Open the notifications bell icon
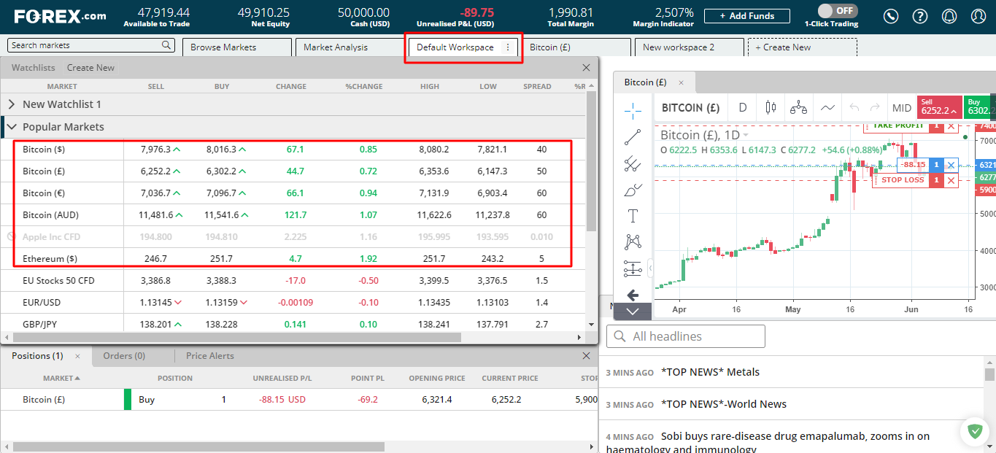The width and height of the screenshot is (996, 453). pos(949,16)
